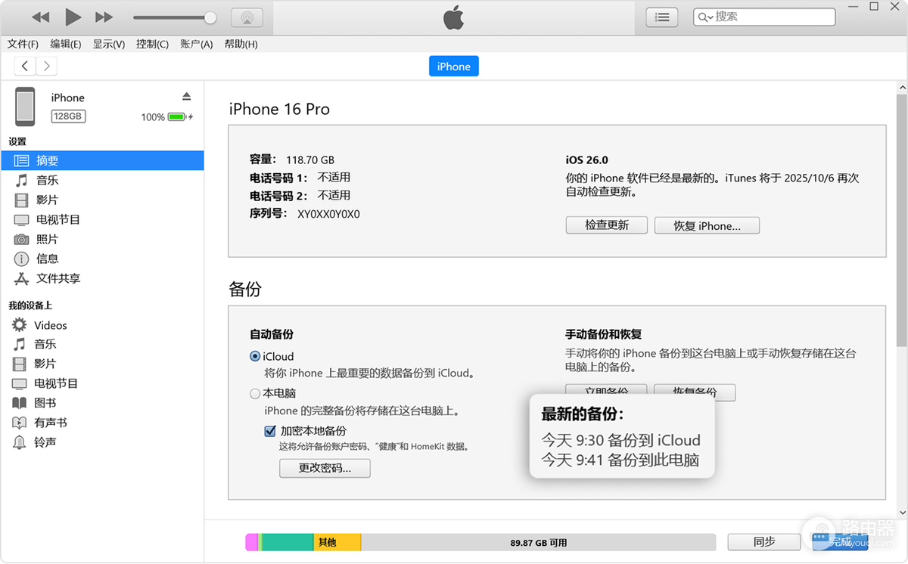Click the iPhone 16 Pro heading

click(x=279, y=109)
